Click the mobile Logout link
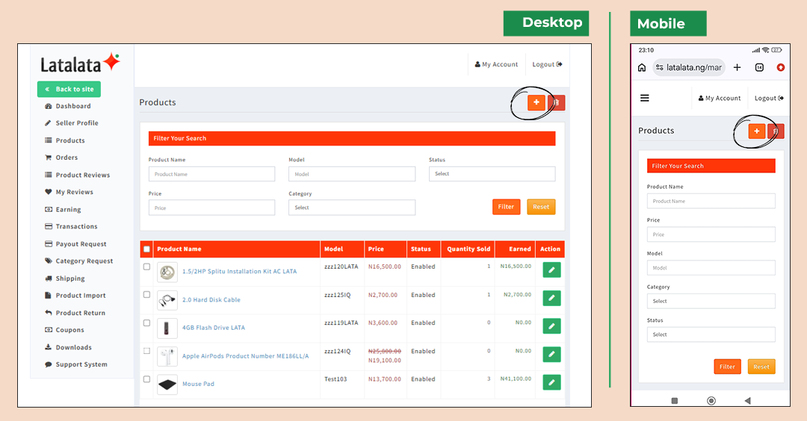Image resolution: width=807 pixels, height=421 pixels. click(769, 98)
